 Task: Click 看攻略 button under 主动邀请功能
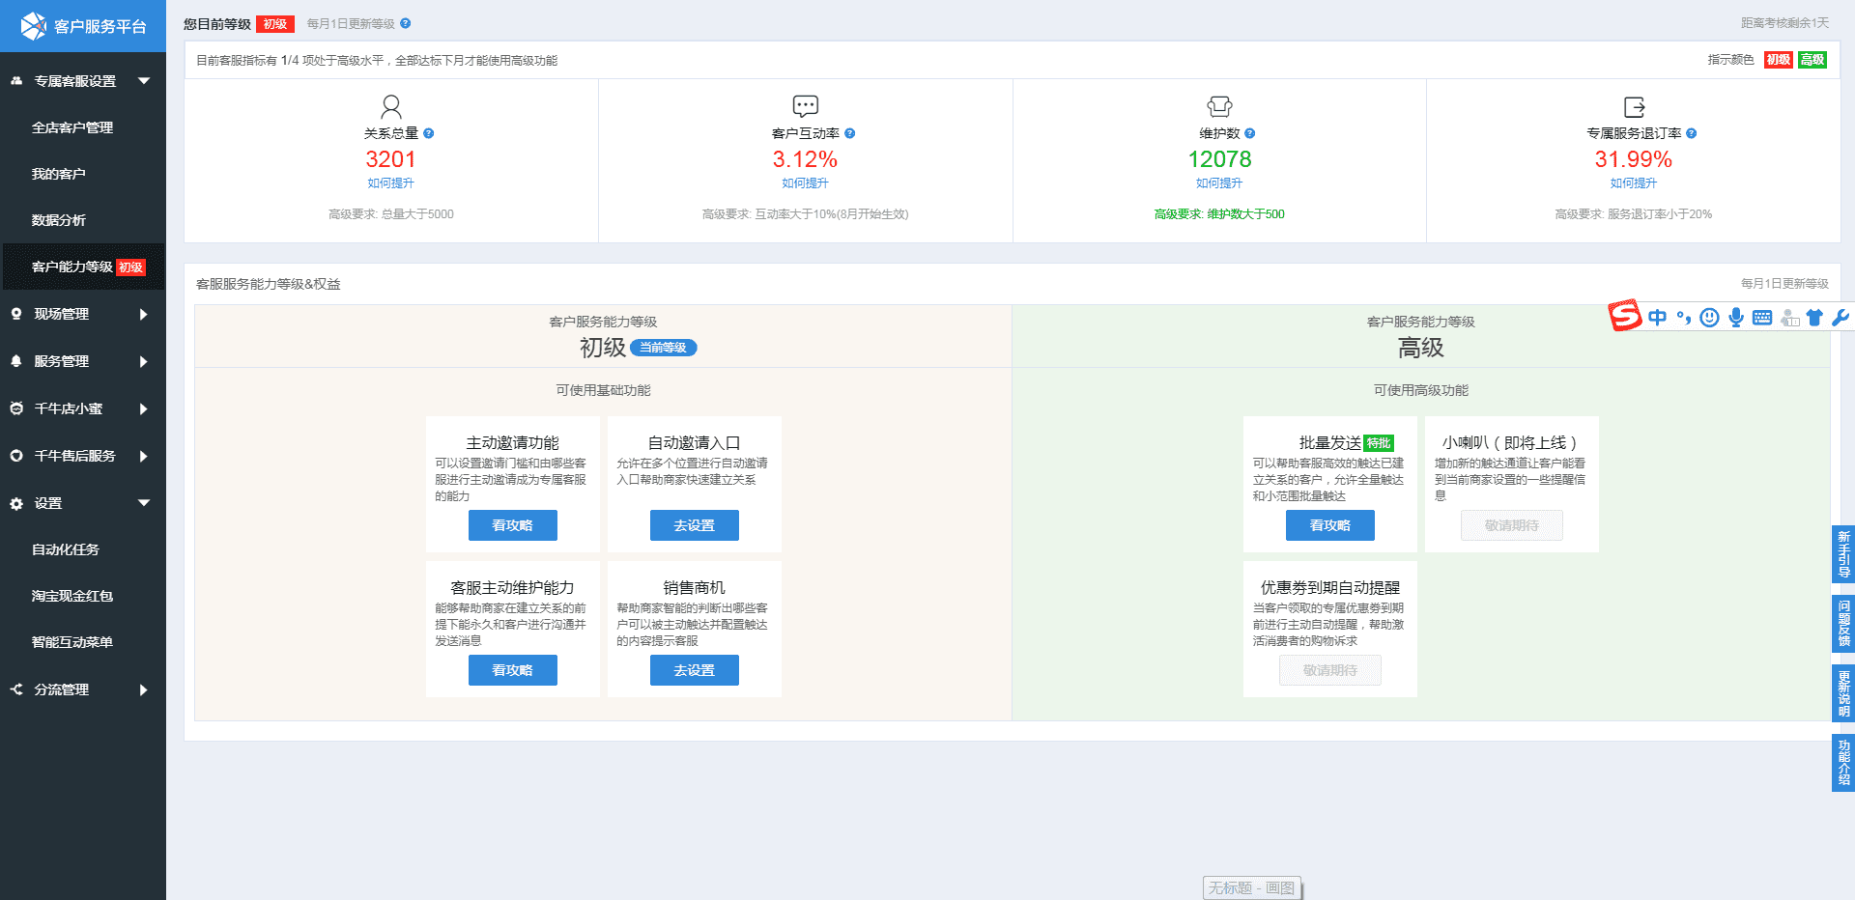point(512,525)
